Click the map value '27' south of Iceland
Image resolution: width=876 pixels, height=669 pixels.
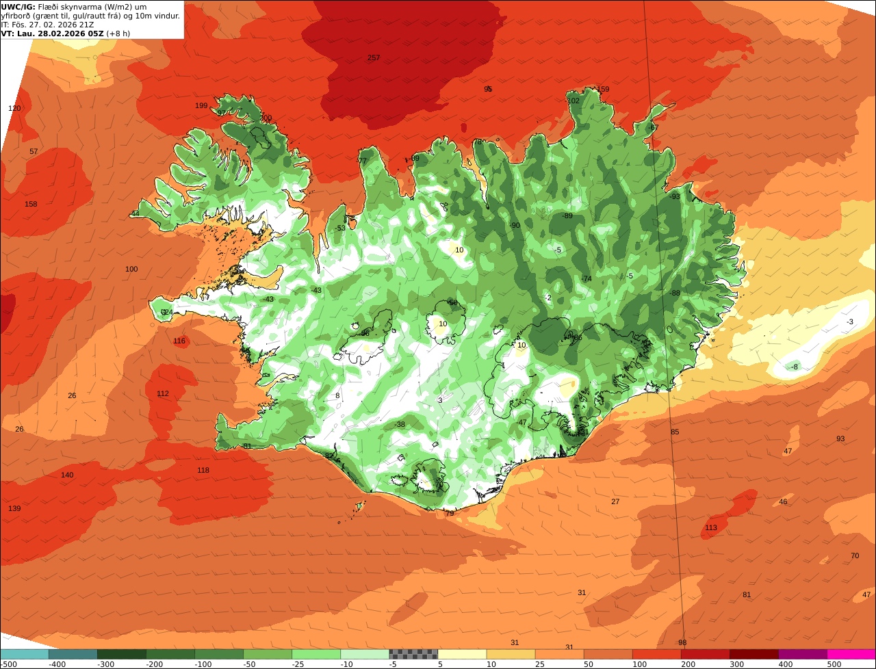(x=615, y=501)
